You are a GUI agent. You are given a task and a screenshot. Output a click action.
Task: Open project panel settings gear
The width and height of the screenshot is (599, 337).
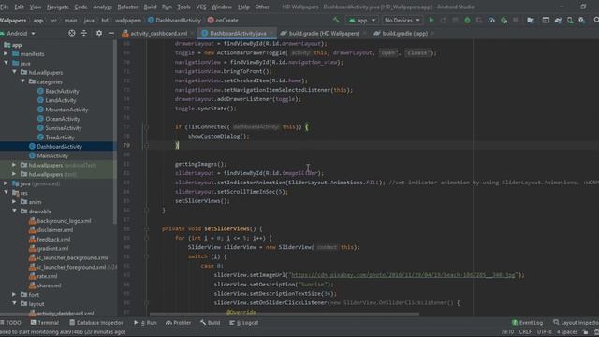point(99,34)
